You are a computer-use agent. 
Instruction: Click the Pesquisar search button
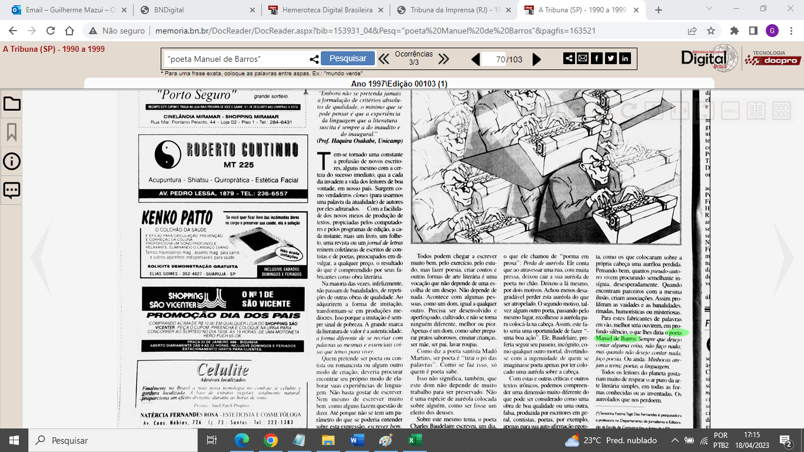[348, 58]
